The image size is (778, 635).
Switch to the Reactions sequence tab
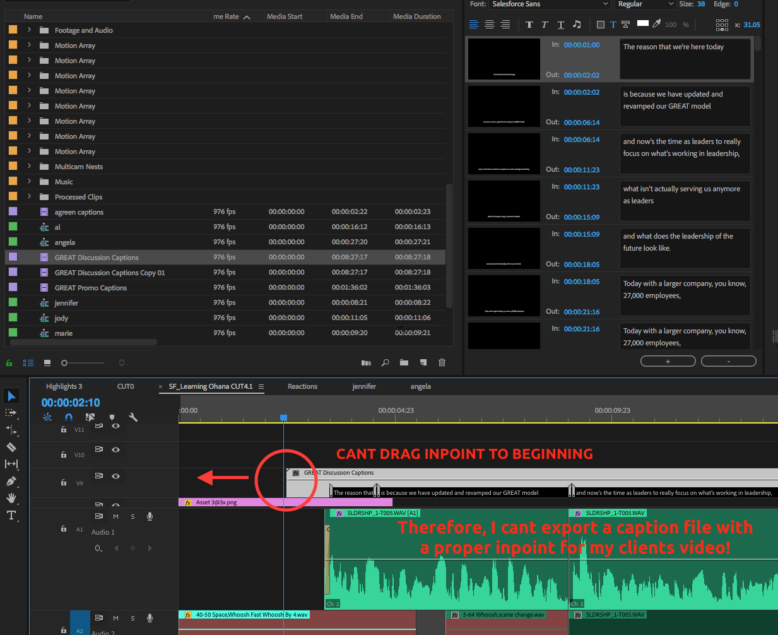coord(302,386)
